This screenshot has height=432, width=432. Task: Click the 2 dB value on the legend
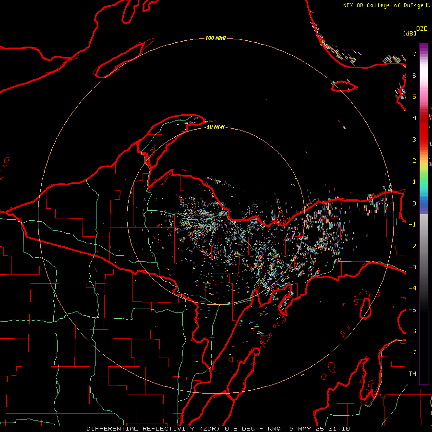tap(414, 161)
